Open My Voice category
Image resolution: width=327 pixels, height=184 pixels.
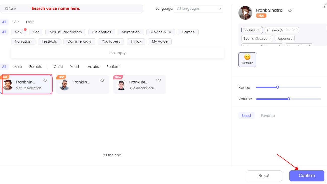pyautogui.click(x=160, y=42)
